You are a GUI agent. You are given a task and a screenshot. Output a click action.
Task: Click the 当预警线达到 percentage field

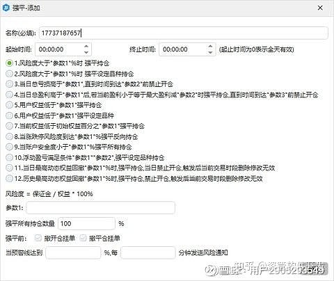tap(73, 252)
